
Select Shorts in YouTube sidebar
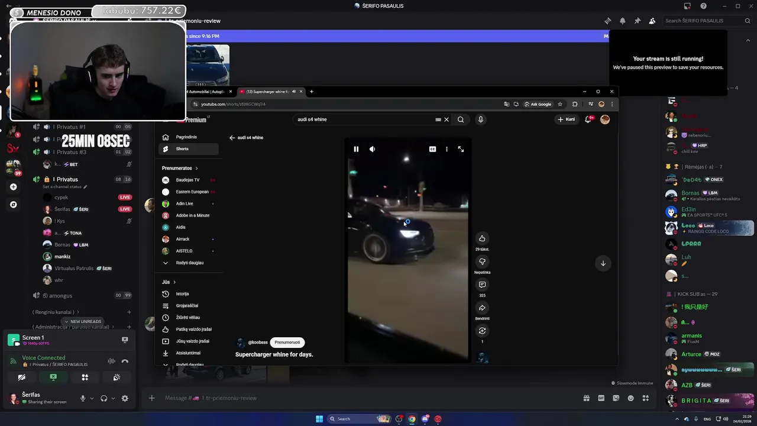click(x=189, y=149)
